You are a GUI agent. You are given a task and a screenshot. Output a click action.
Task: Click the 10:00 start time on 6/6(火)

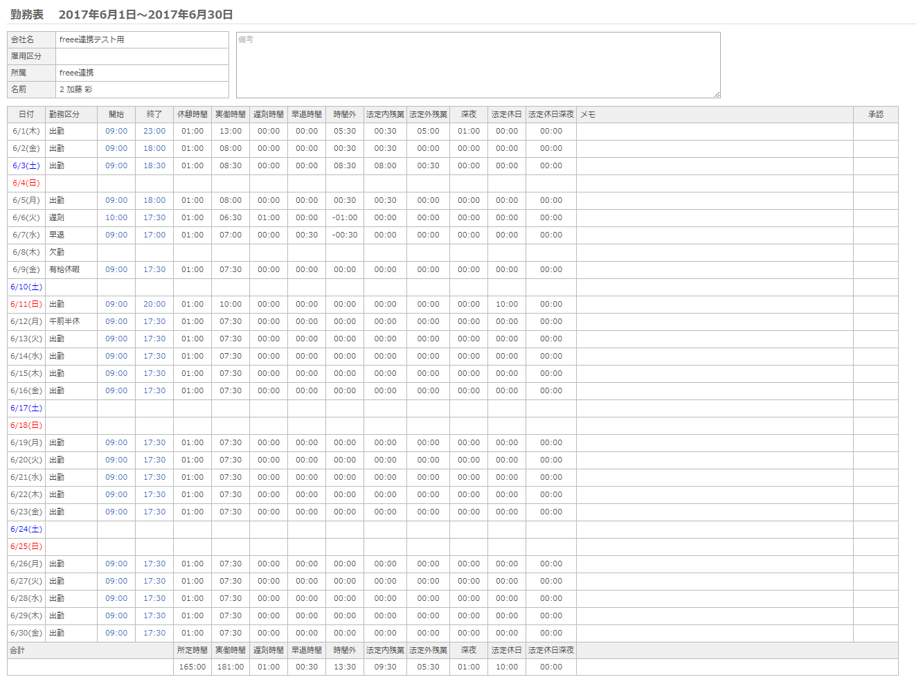tap(116, 217)
